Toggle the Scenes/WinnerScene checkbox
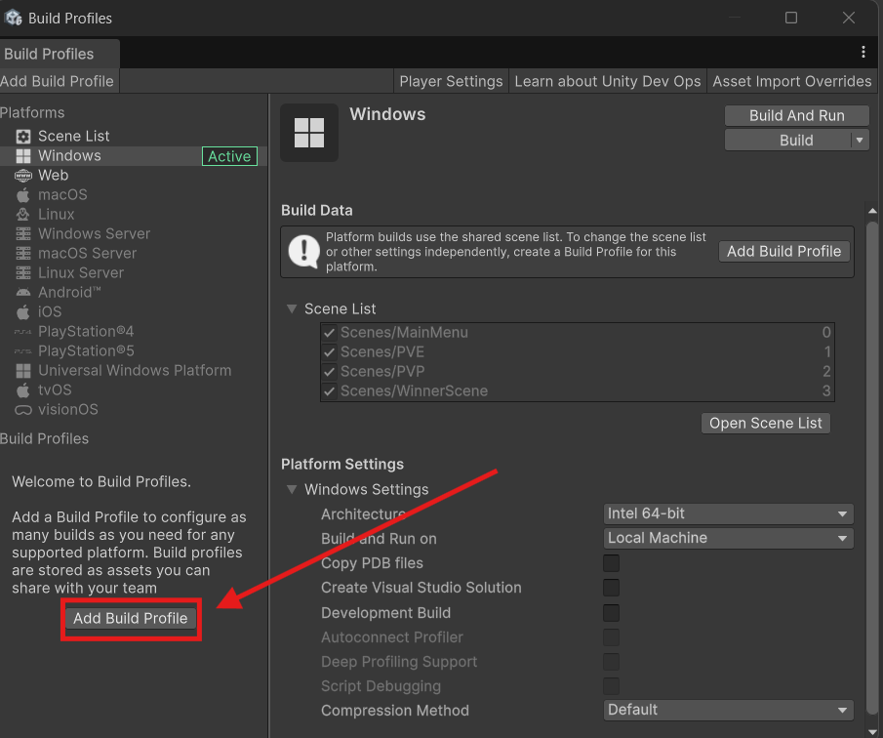This screenshot has width=883, height=738. tap(329, 391)
